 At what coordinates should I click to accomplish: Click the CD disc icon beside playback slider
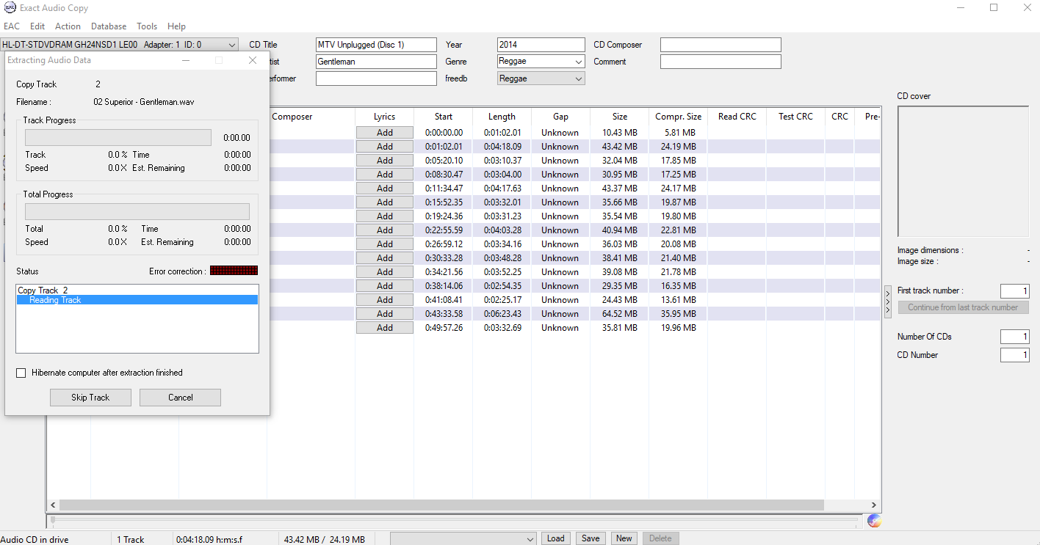pyautogui.click(x=874, y=521)
